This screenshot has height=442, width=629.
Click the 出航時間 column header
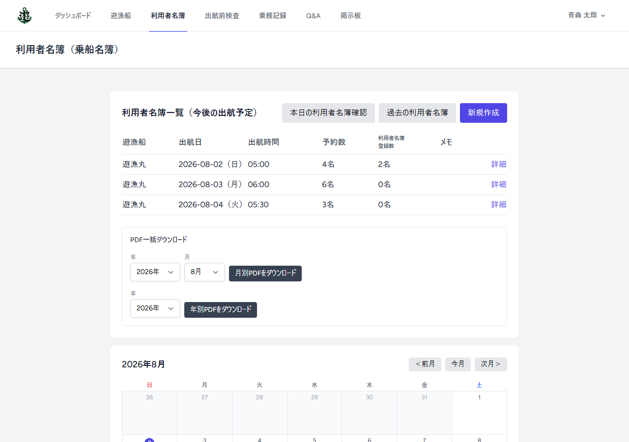pos(264,142)
